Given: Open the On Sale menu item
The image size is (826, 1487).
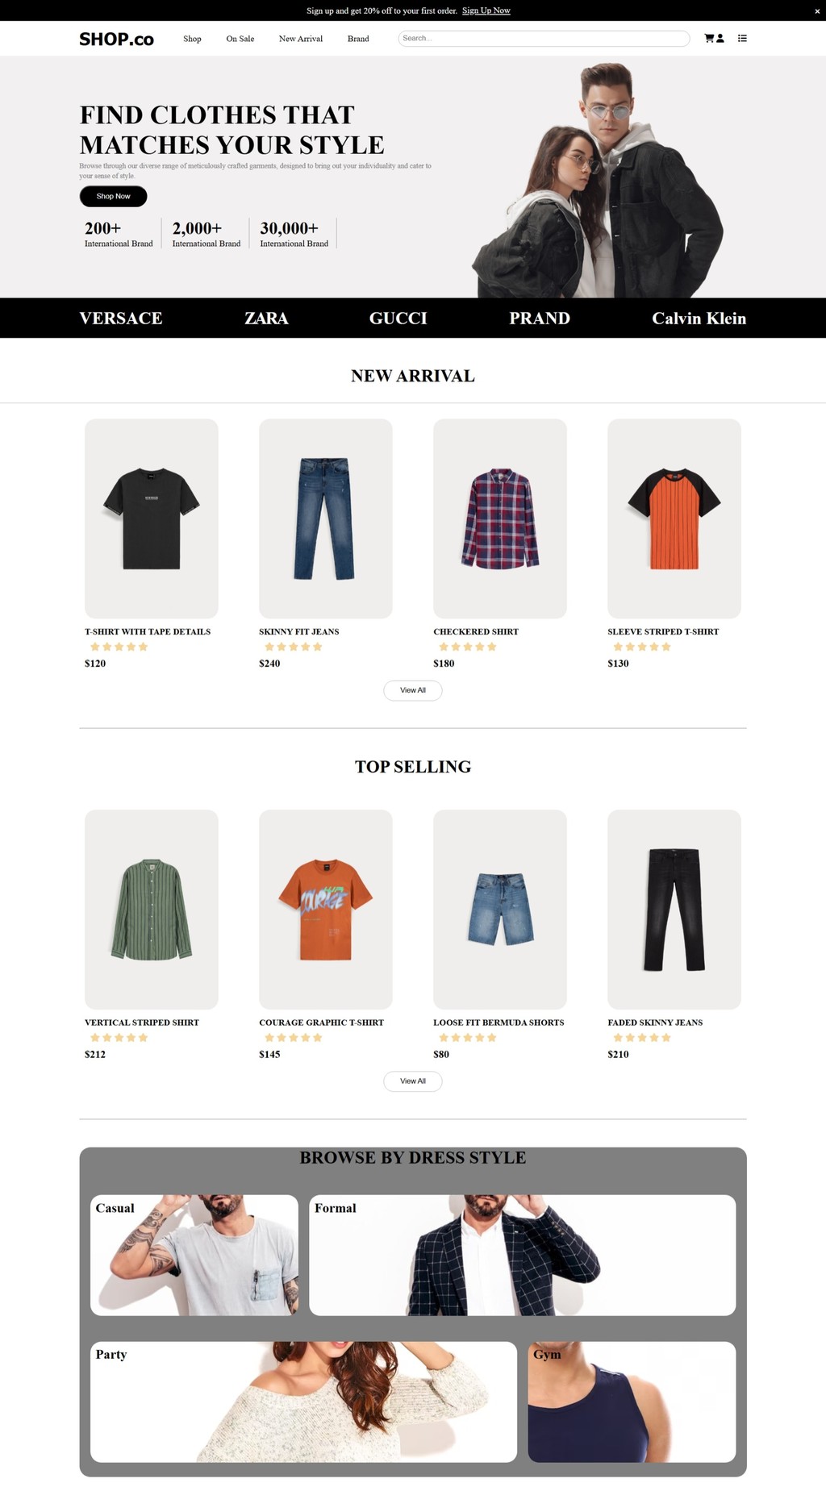Looking at the screenshot, I should pyautogui.click(x=240, y=39).
